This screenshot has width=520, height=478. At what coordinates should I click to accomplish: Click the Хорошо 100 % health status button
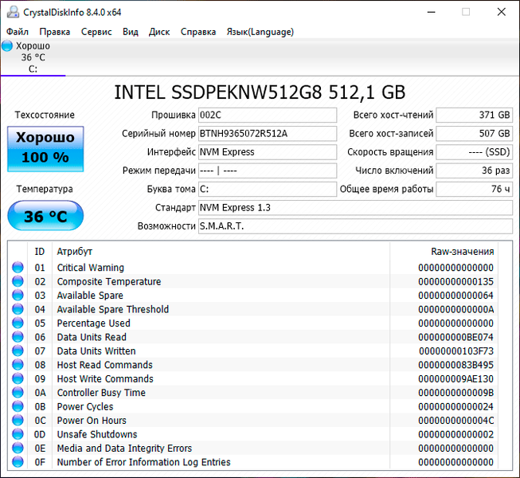pyautogui.click(x=45, y=147)
